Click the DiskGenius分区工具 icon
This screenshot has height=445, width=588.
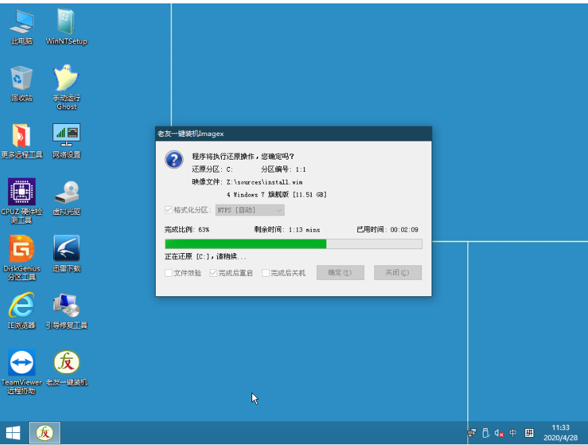point(22,249)
